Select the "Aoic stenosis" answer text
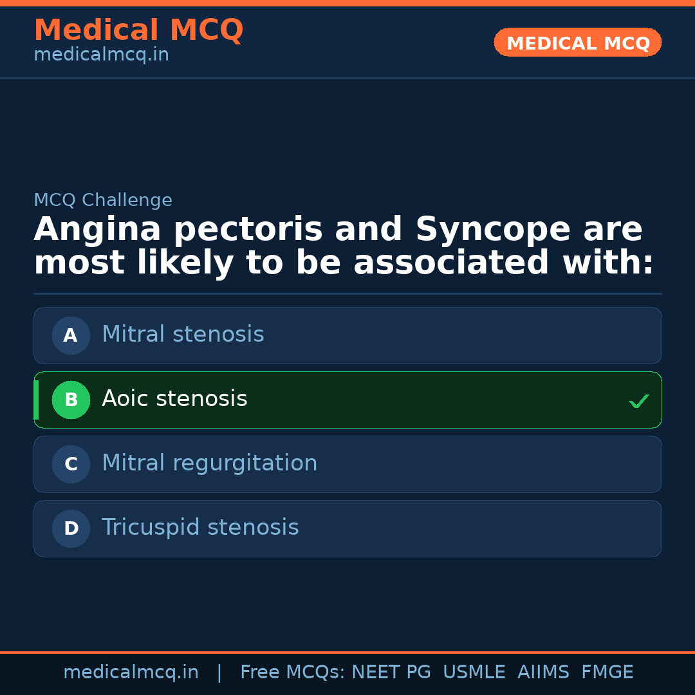Viewport: 695px width, 695px height. (174, 399)
